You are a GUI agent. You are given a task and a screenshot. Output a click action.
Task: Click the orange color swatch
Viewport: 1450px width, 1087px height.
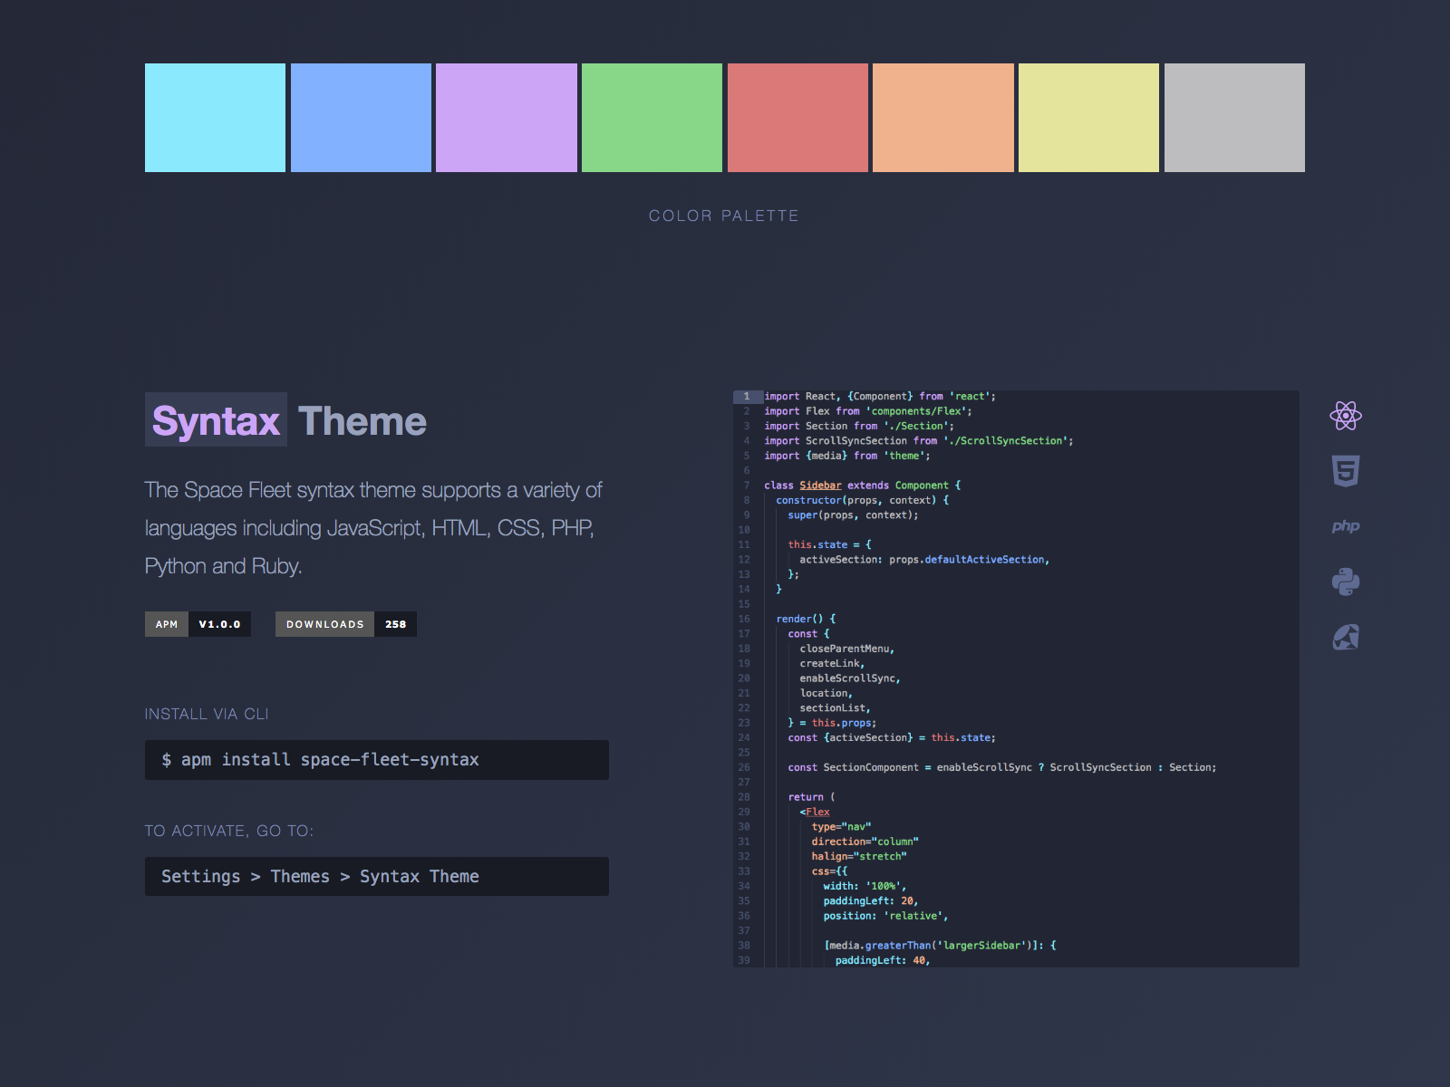coord(943,118)
